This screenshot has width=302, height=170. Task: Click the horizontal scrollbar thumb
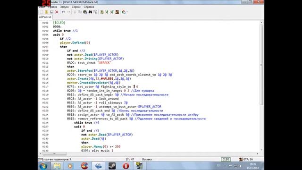click(x=55, y=153)
